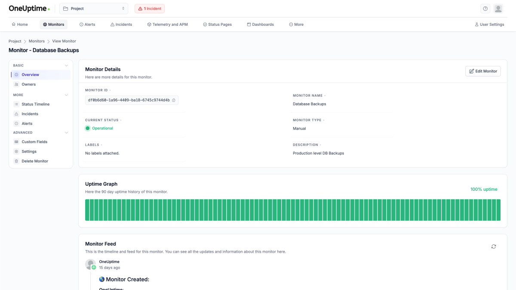Open Alerts in the sidebar
The image size is (516, 290).
pos(41,123)
